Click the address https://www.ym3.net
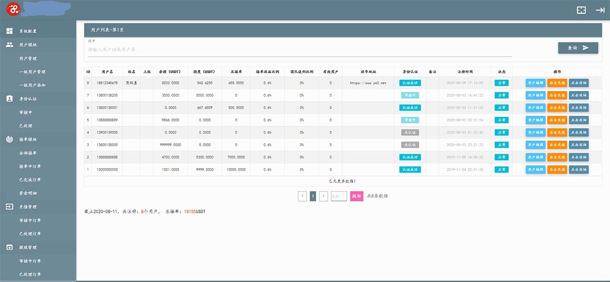 (x=368, y=83)
